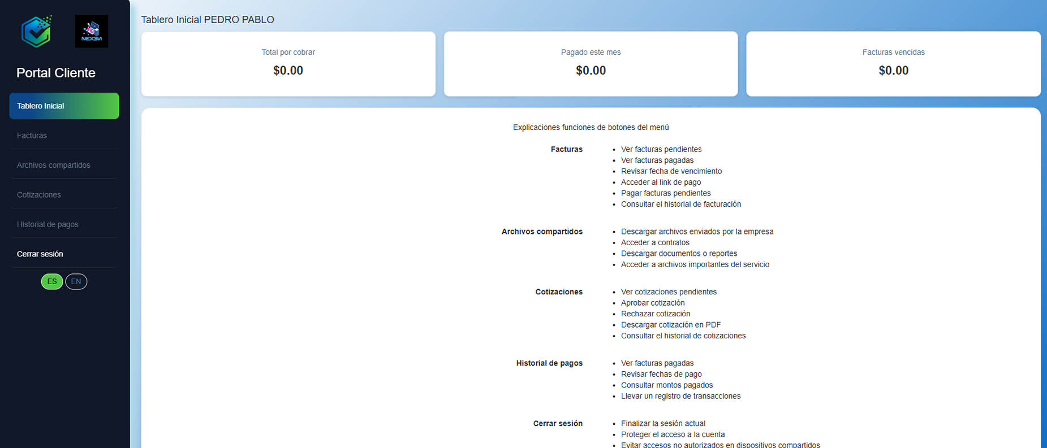Image resolution: width=1047 pixels, height=448 pixels.
Task: Click the Pagado este mes card
Action: click(591, 63)
